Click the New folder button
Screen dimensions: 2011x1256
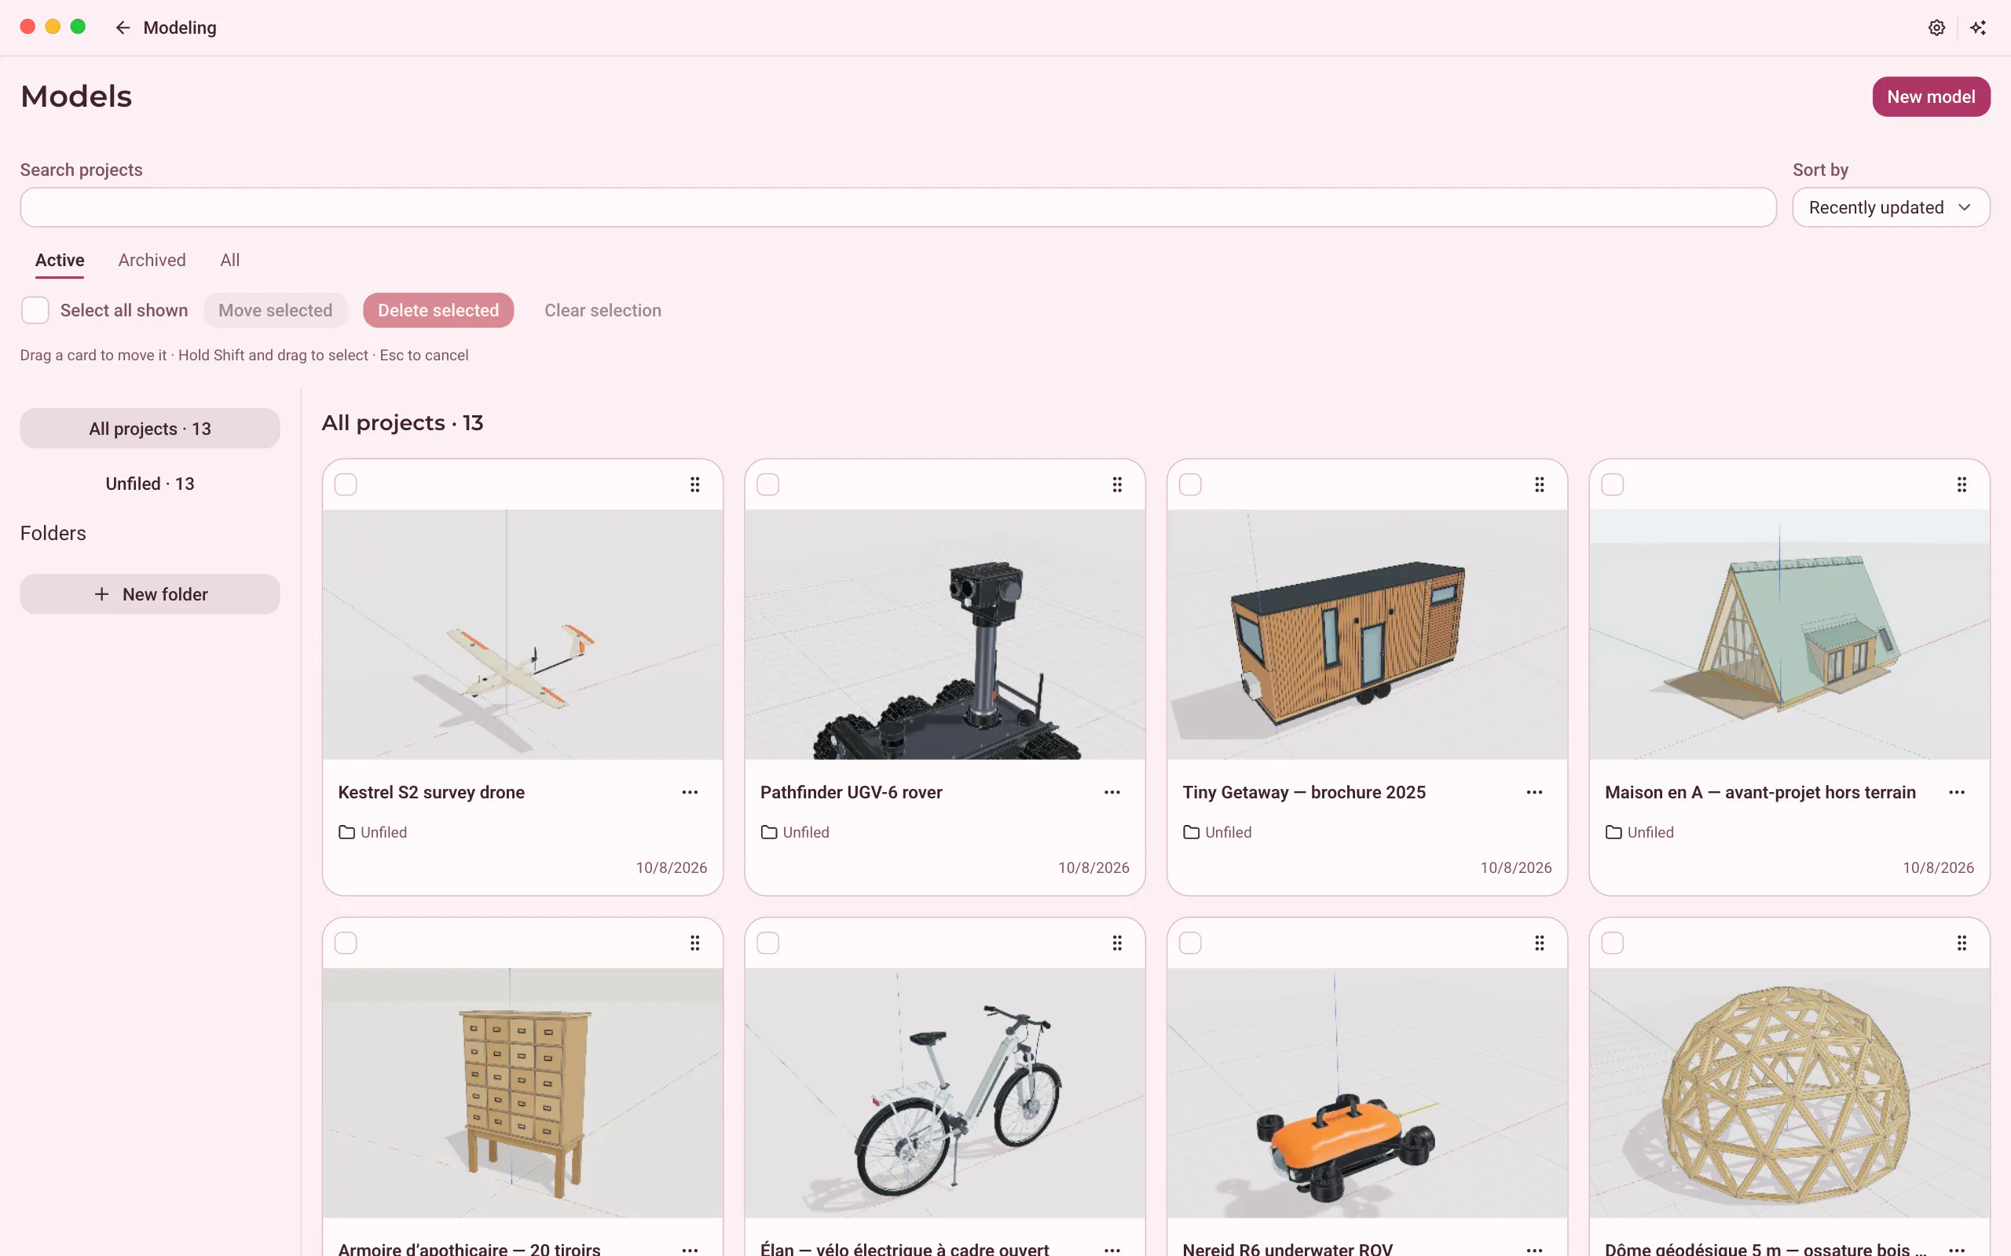(x=149, y=594)
